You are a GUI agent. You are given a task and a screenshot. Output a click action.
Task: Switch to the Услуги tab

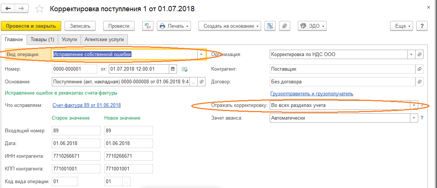[x=69, y=40]
